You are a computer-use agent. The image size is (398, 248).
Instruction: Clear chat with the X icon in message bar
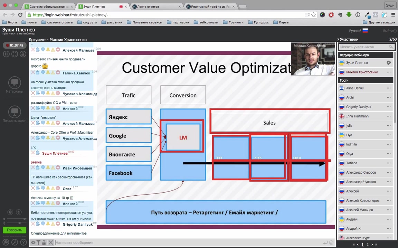click(x=51, y=242)
